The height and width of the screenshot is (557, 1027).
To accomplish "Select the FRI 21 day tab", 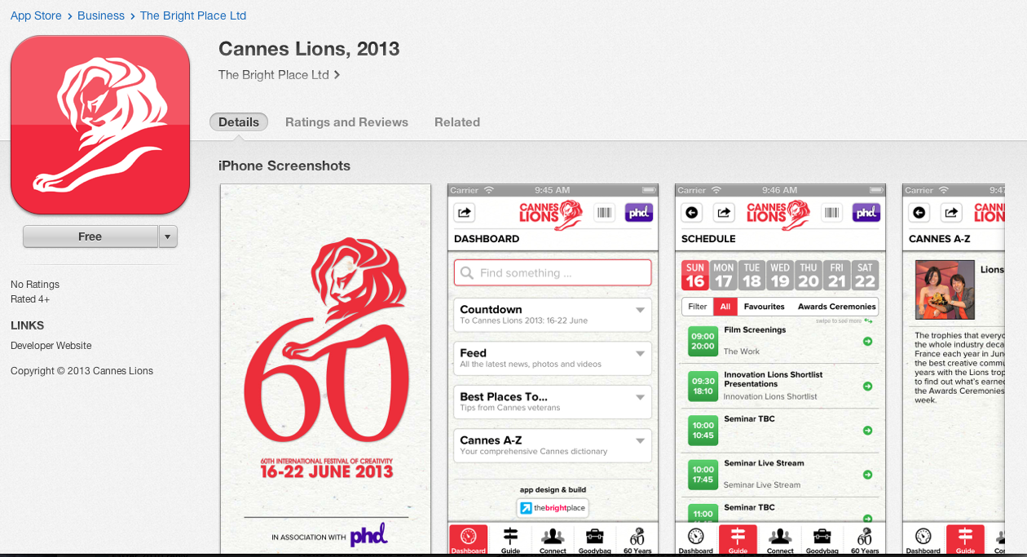I will 836,275.
